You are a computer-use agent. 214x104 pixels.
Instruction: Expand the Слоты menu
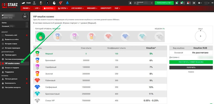(x=63, y=8)
